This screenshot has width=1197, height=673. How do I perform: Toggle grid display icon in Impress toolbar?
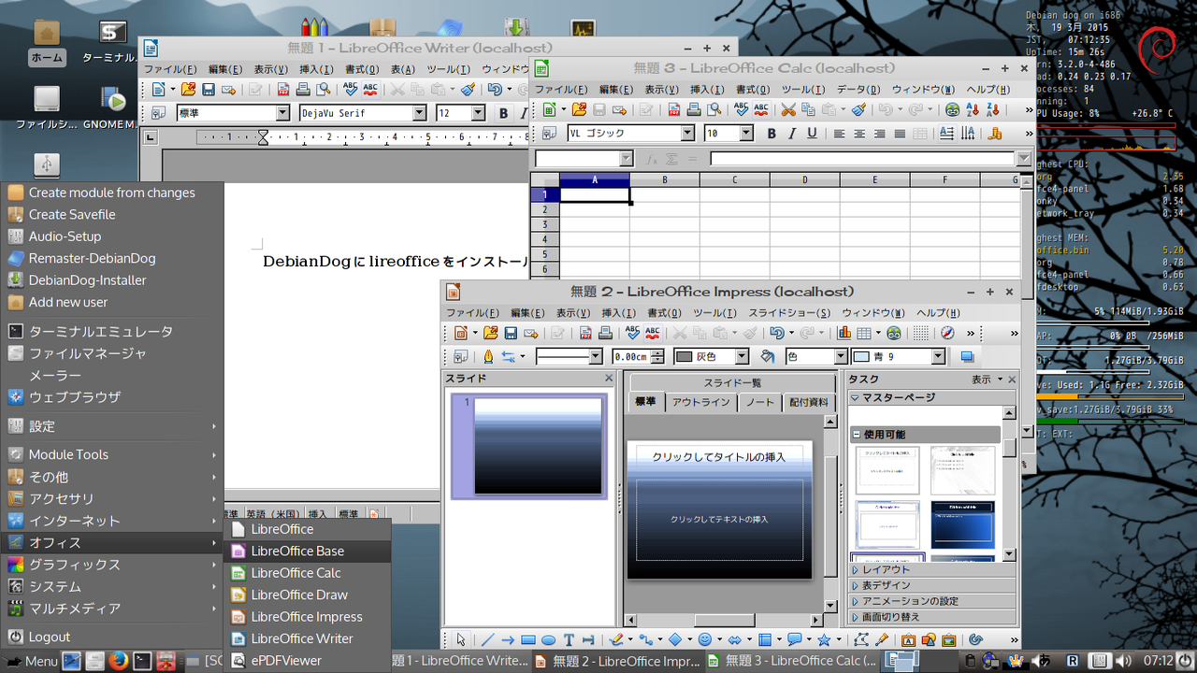(x=920, y=333)
